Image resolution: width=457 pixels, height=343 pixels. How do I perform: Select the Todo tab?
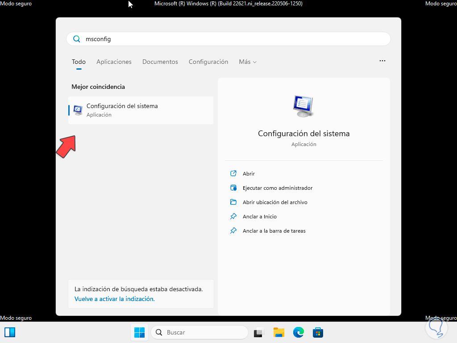78,62
